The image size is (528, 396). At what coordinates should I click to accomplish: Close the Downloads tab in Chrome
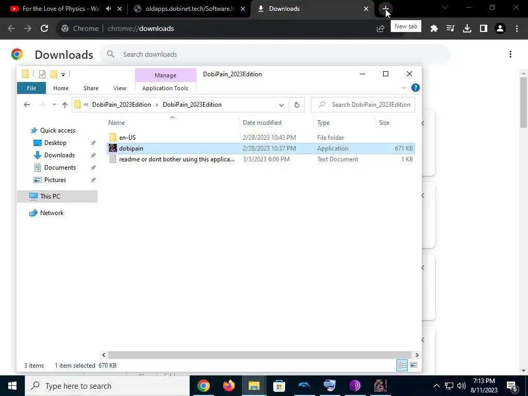coord(366,9)
